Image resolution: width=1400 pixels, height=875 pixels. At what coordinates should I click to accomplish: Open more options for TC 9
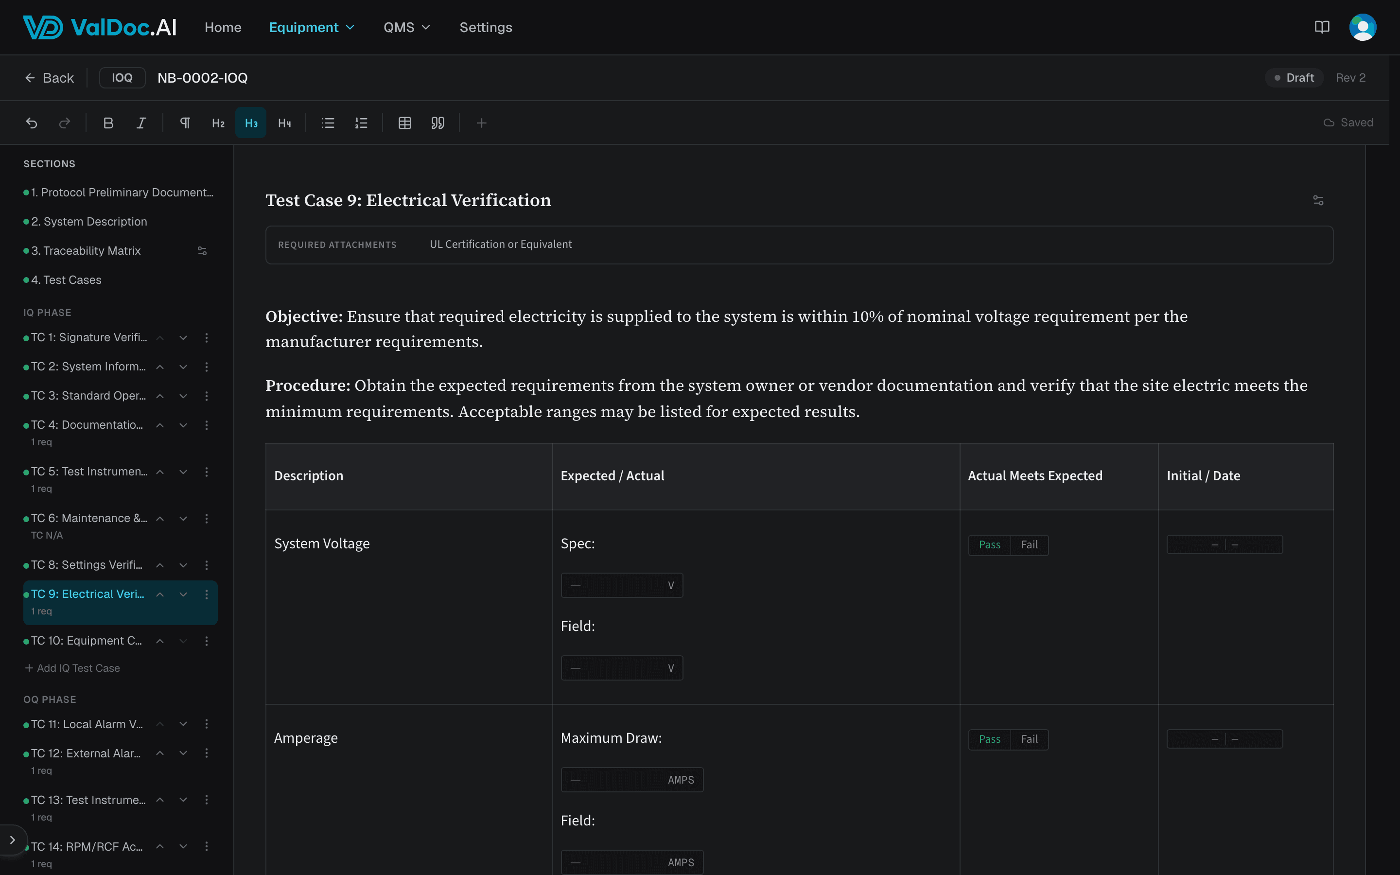coord(207,595)
